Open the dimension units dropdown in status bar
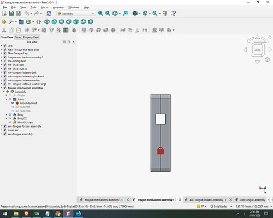 coord(253,207)
